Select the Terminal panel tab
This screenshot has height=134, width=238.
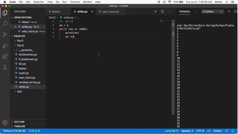[184, 12]
